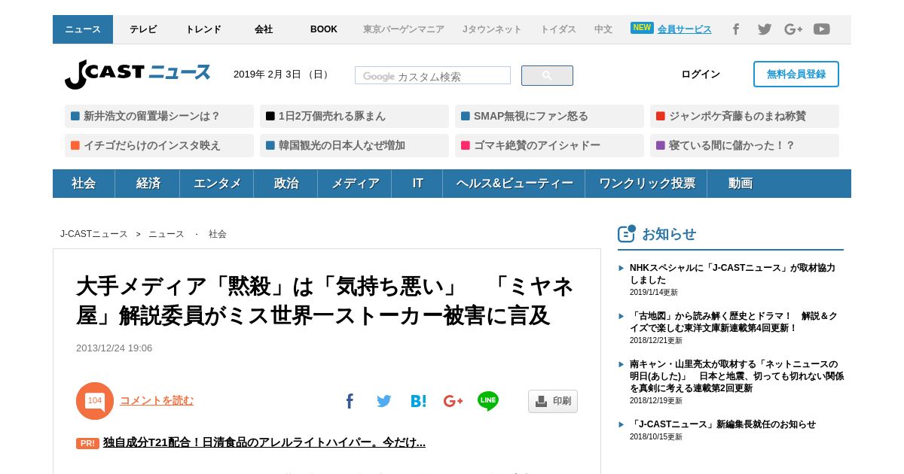Select the 会社 top tab
Screen dimensions: 904x474
(264, 29)
